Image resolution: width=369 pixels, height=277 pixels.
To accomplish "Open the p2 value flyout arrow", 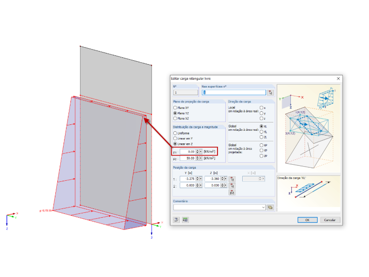I will [x=201, y=158].
